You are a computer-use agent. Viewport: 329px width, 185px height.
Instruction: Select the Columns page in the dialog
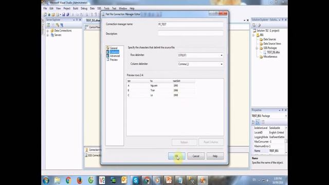coord(114,52)
